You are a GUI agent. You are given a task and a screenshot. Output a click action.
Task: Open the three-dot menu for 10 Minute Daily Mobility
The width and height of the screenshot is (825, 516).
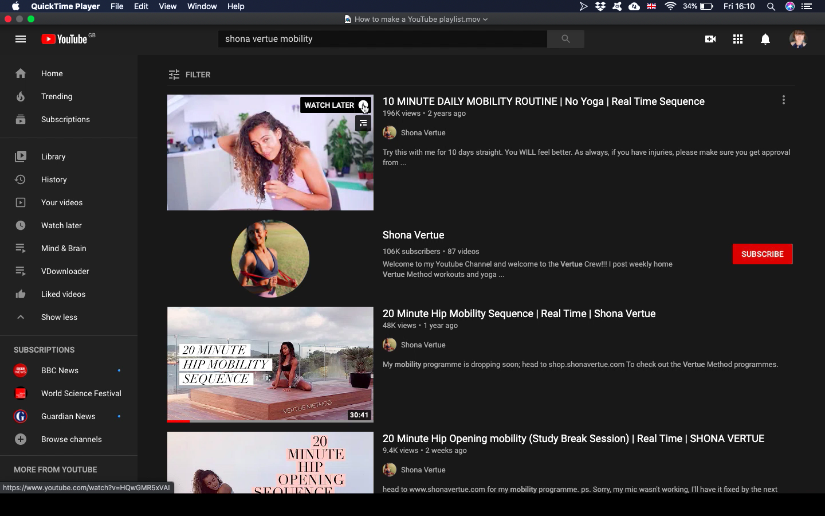(x=784, y=100)
